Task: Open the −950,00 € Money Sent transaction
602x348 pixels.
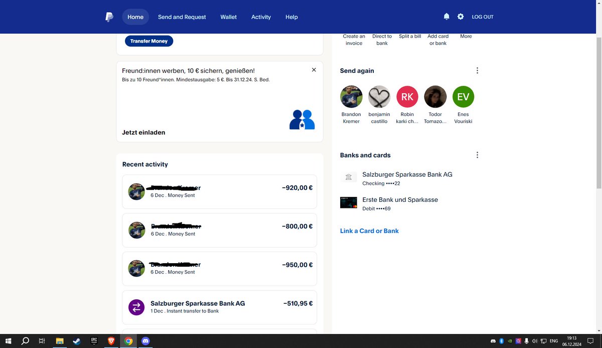Action: click(220, 269)
